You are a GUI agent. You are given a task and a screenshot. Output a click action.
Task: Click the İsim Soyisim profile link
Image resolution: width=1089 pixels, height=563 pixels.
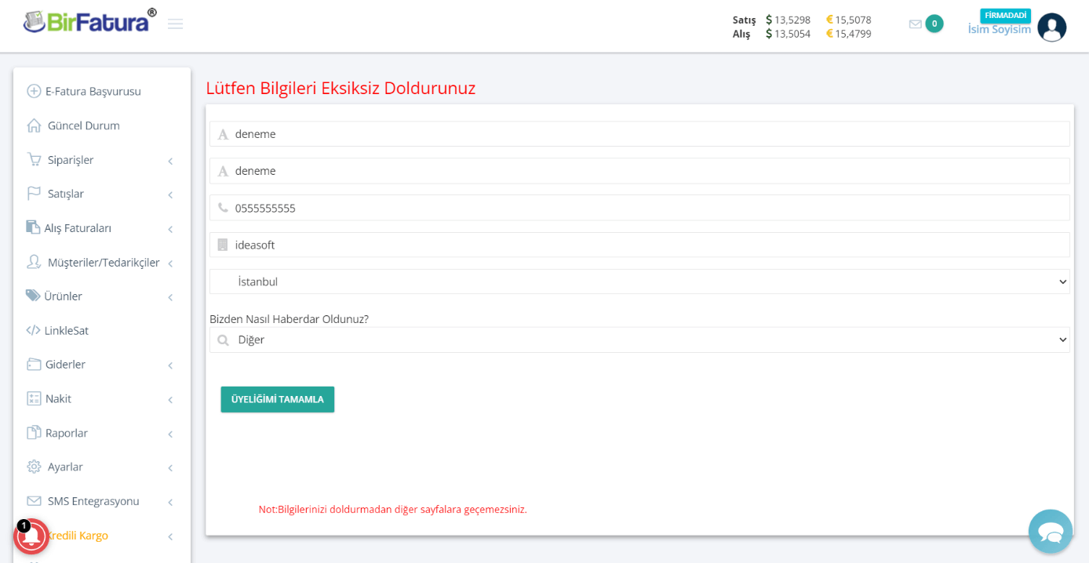[1000, 29]
